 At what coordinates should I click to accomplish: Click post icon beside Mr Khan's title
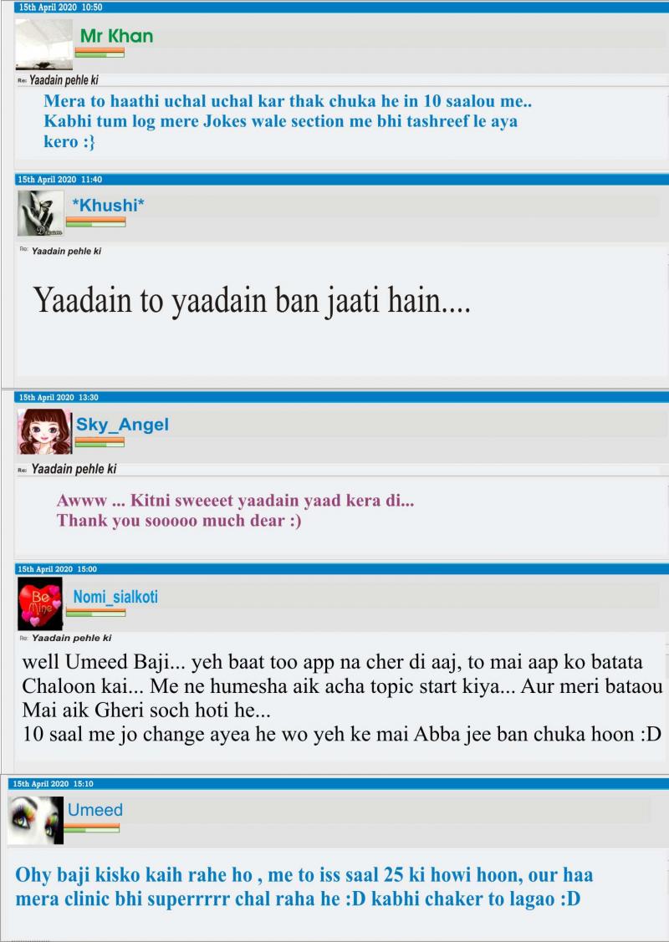coord(23,80)
